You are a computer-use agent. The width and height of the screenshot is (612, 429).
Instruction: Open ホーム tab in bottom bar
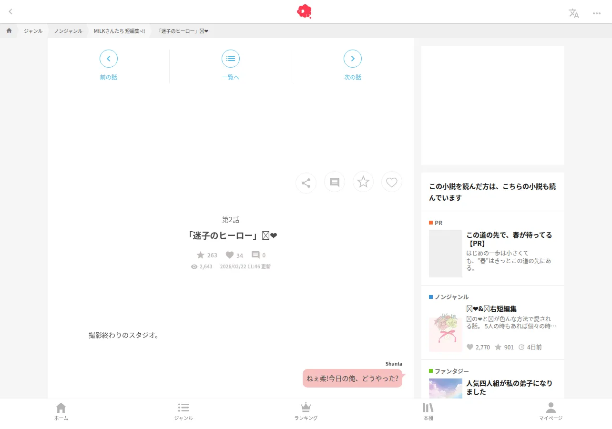tap(61, 412)
